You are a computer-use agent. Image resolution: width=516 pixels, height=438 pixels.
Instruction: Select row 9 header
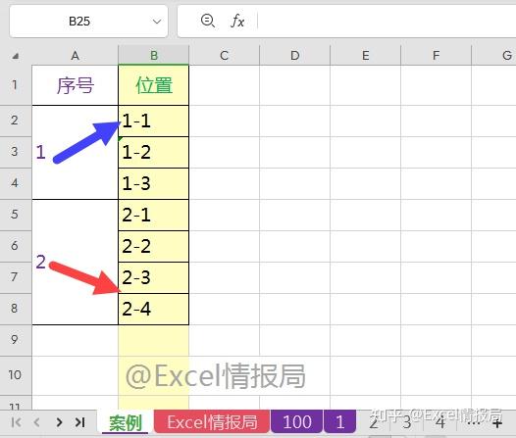tap(16, 340)
